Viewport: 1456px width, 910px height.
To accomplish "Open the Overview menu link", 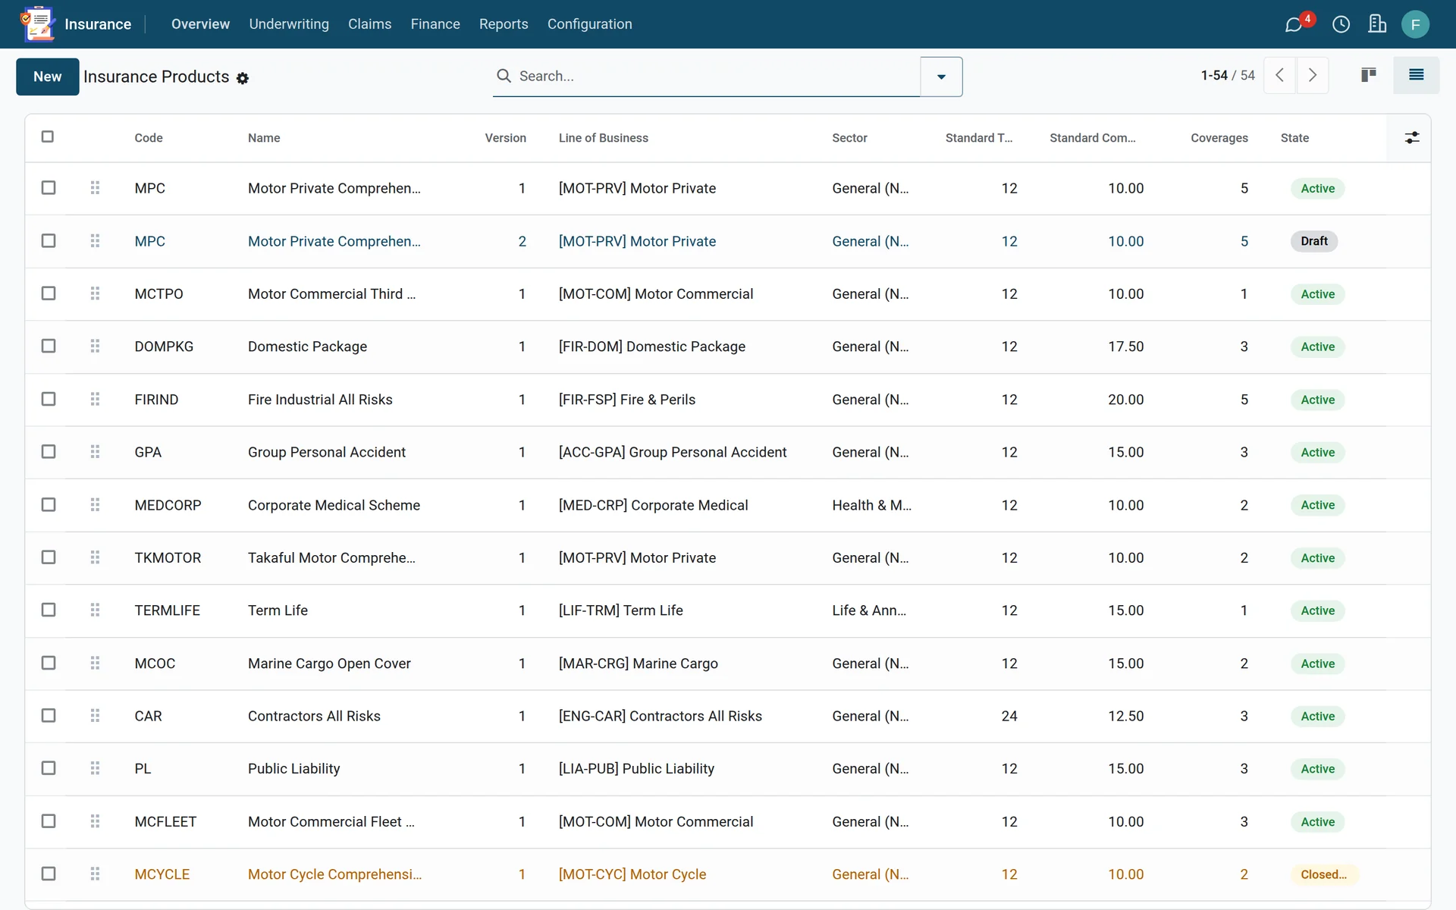I will 200,24.
